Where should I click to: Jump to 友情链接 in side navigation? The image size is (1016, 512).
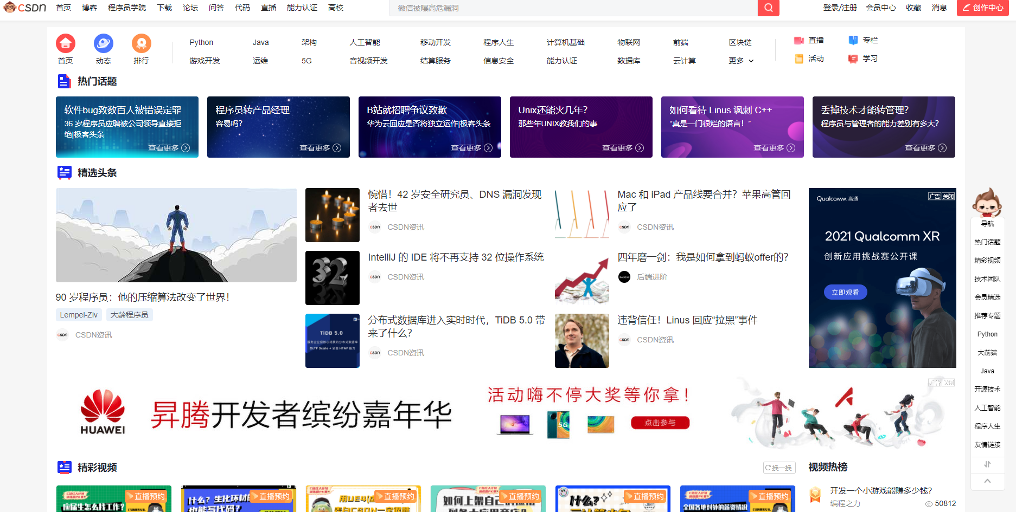[987, 445]
